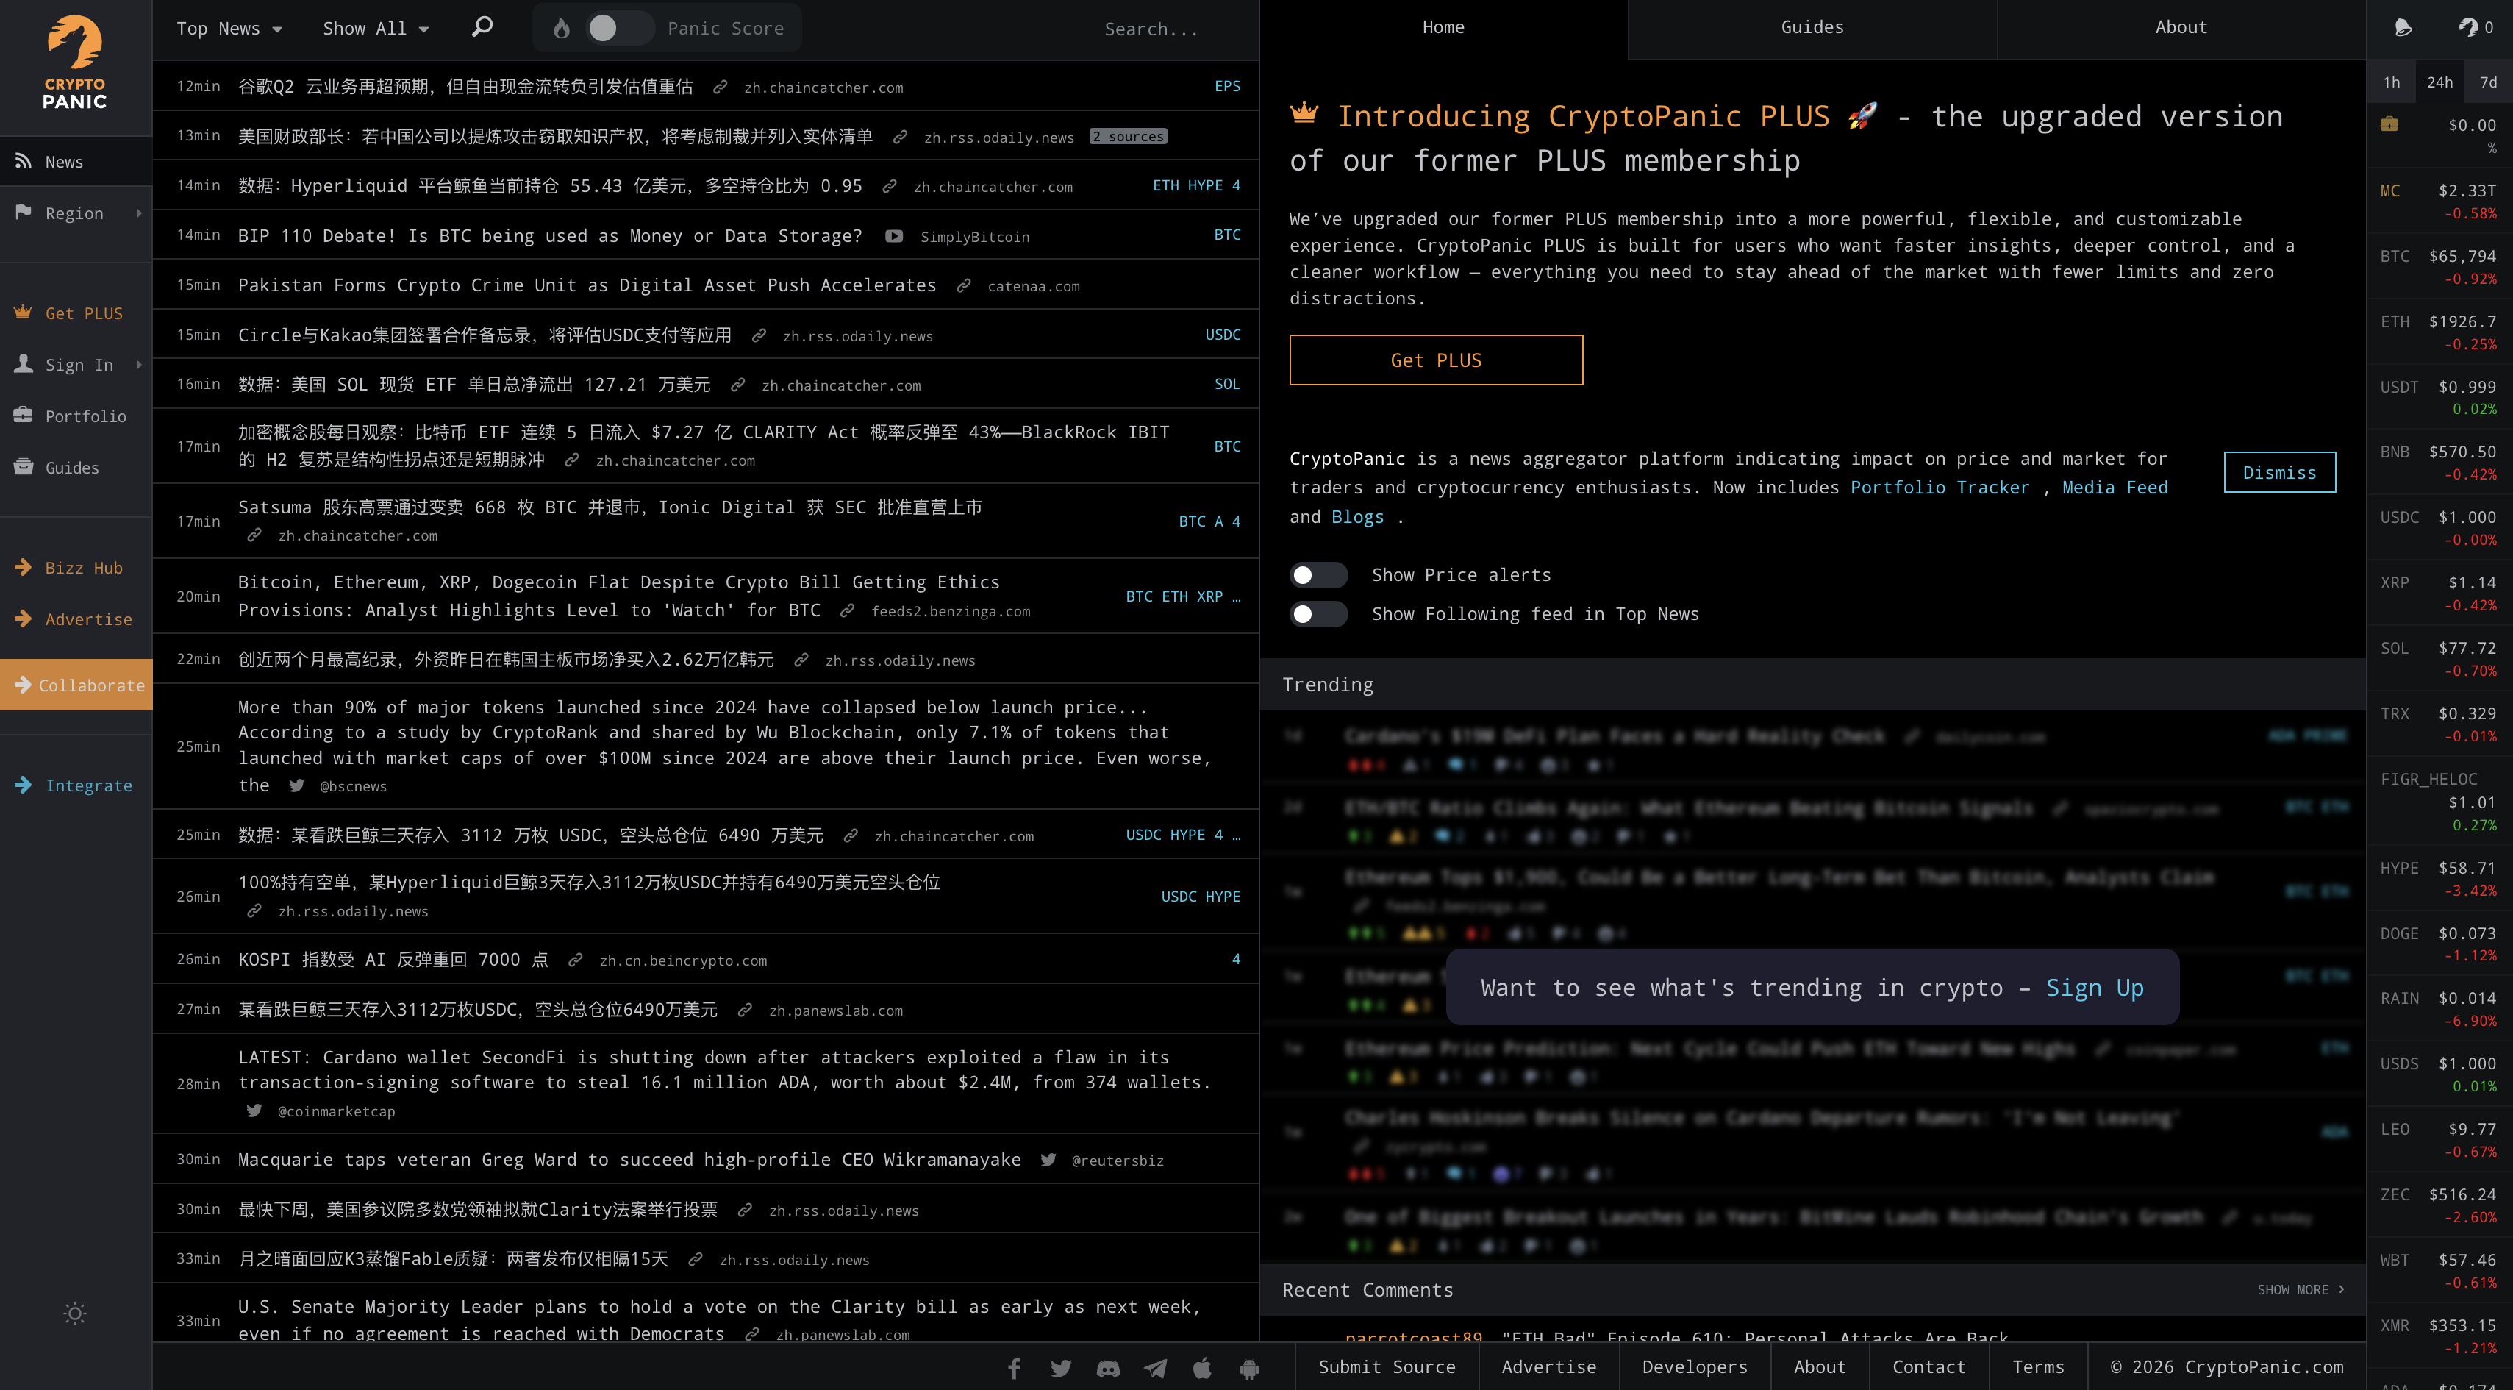Switch to the About tab
This screenshot has width=2513, height=1390.
tap(2181, 28)
